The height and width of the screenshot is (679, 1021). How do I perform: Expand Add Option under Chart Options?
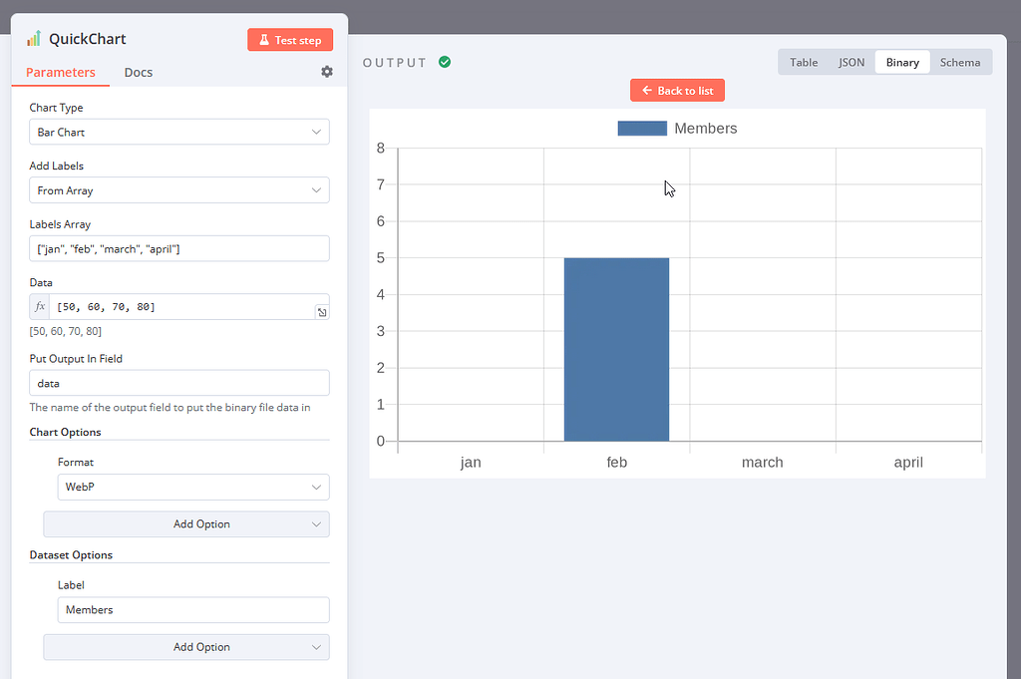point(185,523)
